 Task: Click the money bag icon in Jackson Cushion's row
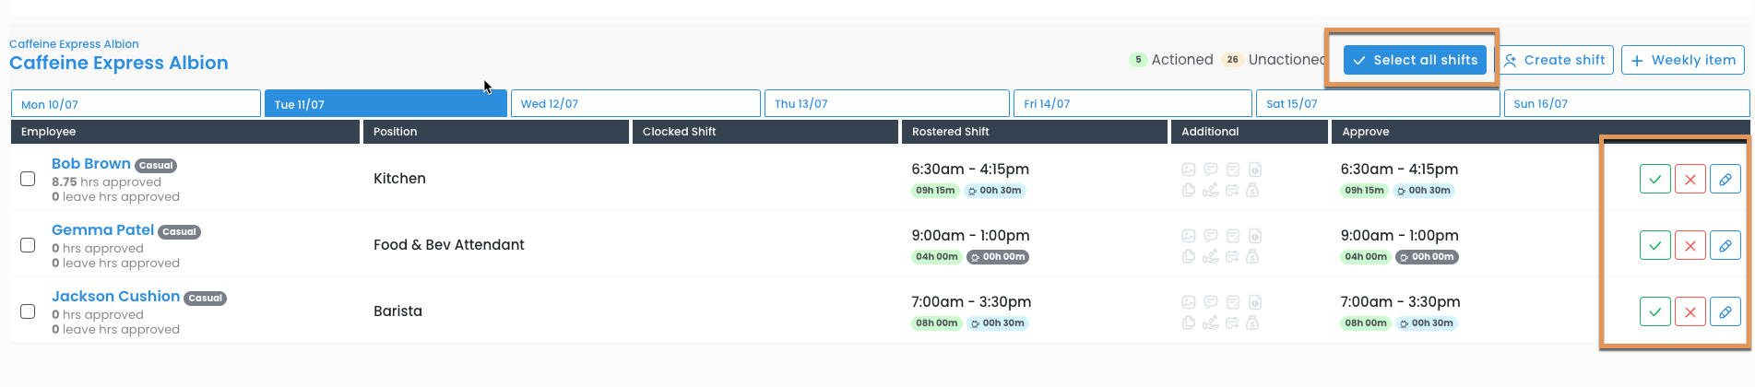[1252, 322]
